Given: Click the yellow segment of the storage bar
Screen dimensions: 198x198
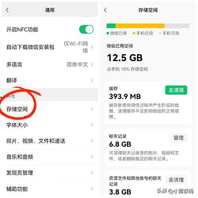Looking at the screenshot, I should (x=140, y=26).
